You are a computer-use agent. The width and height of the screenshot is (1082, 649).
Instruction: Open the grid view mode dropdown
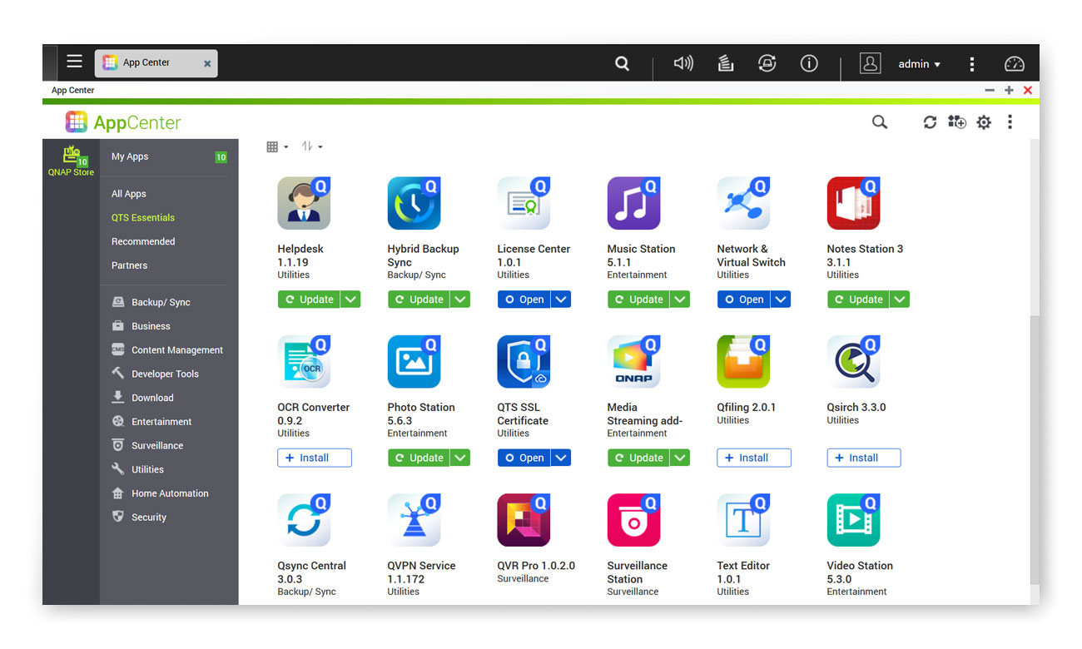[x=277, y=146]
